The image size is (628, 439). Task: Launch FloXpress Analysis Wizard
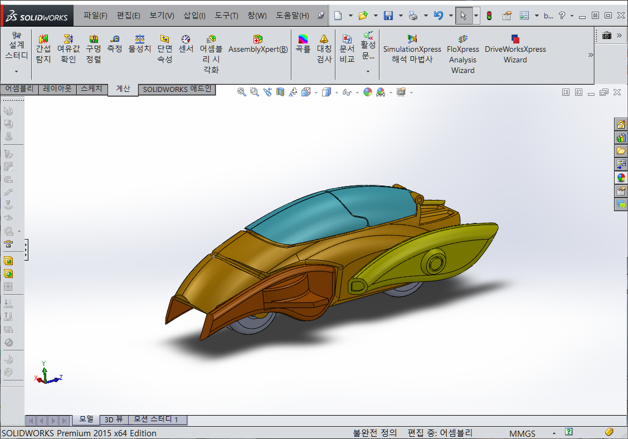[463, 54]
